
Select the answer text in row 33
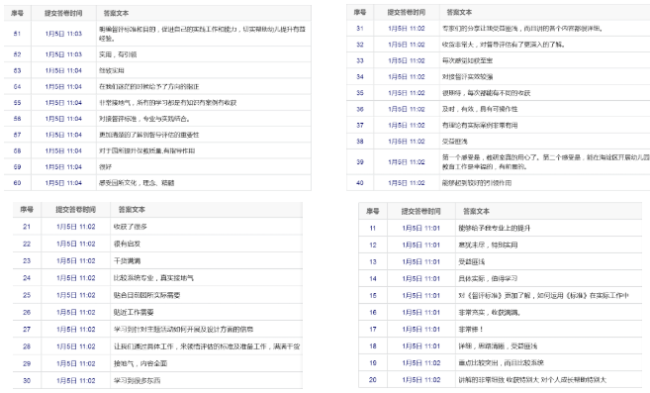[x=467, y=60]
